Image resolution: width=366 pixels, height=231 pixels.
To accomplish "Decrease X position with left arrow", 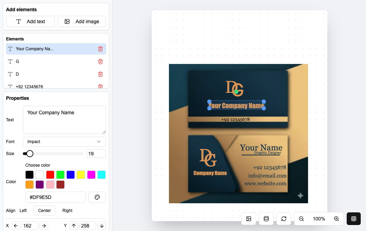I will point(16,226).
